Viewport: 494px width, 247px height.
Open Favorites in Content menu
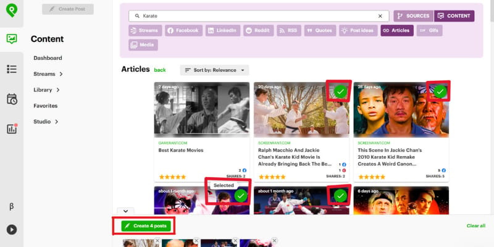coord(45,106)
